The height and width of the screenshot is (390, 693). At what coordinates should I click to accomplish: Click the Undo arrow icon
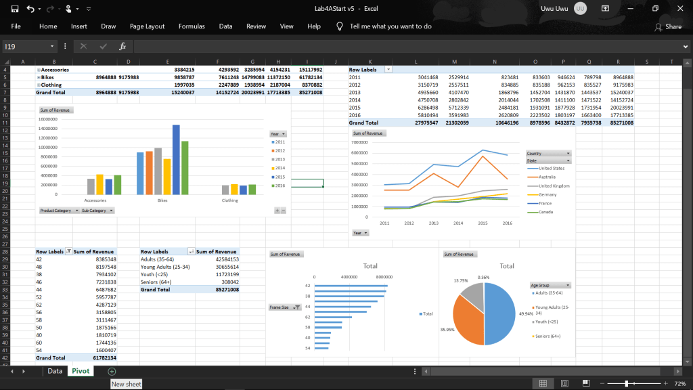tap(30, 9)
